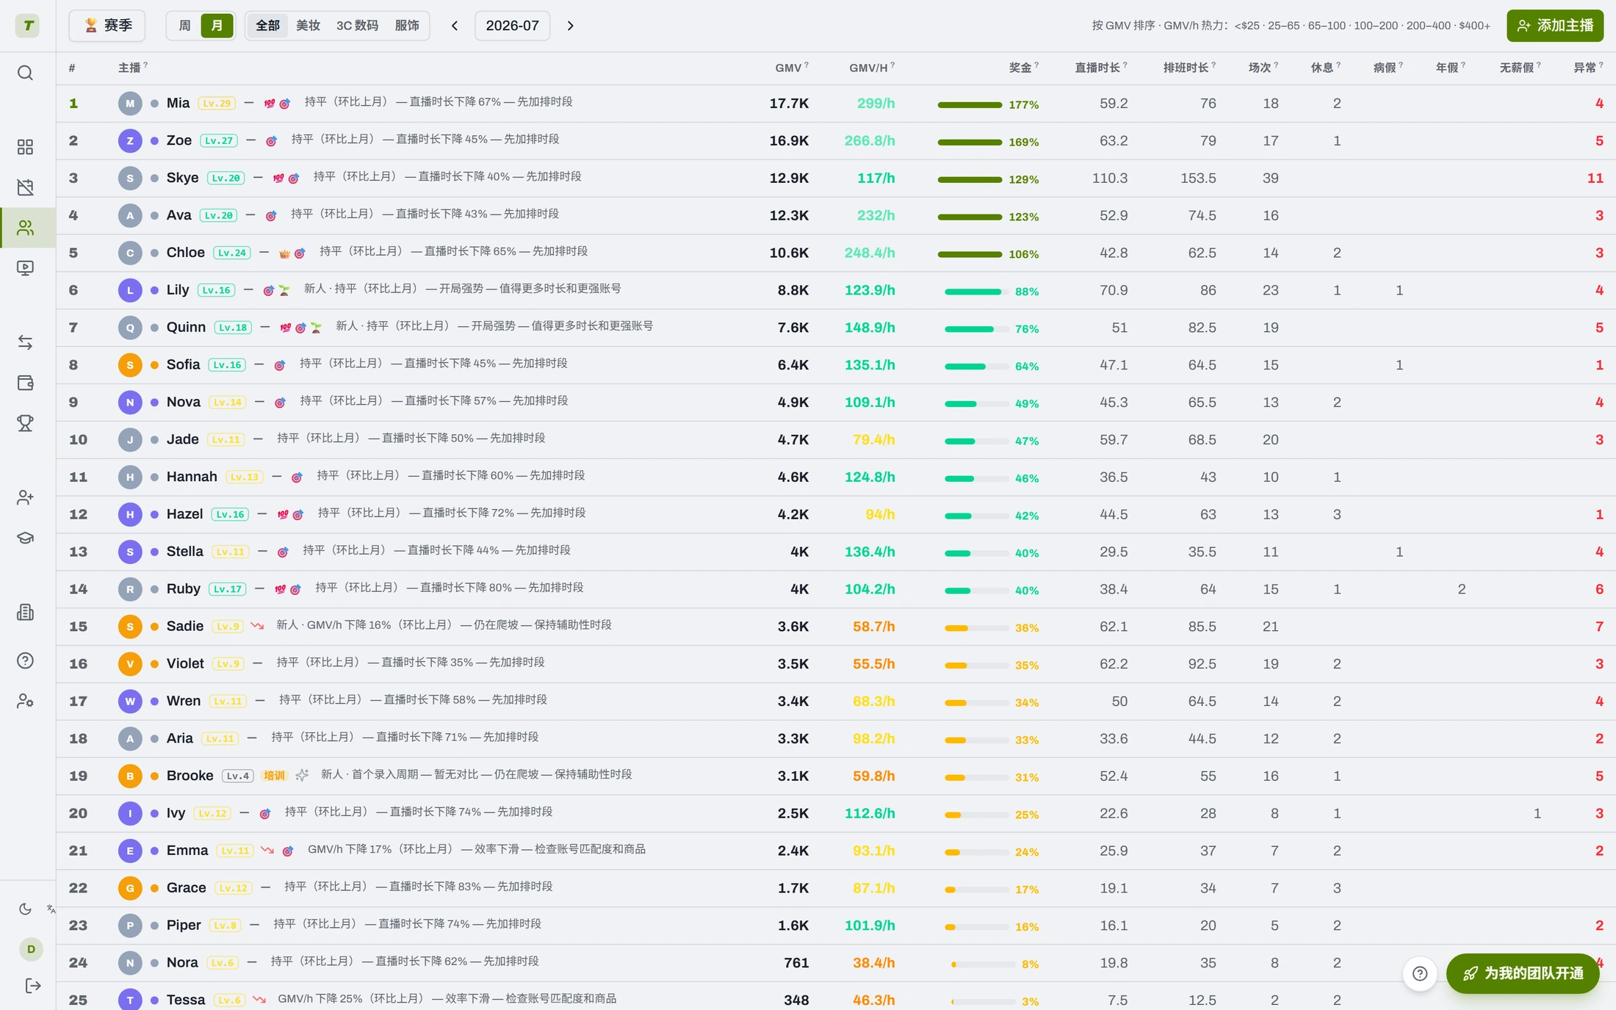This screenshot has height=1010, width=1616.
Task: Click Mia's 177% bonus progress bar
Action: [x=970, y=105]
